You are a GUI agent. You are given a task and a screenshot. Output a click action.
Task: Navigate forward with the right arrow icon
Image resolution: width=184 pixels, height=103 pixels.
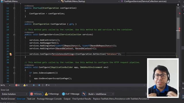(39, 85)
